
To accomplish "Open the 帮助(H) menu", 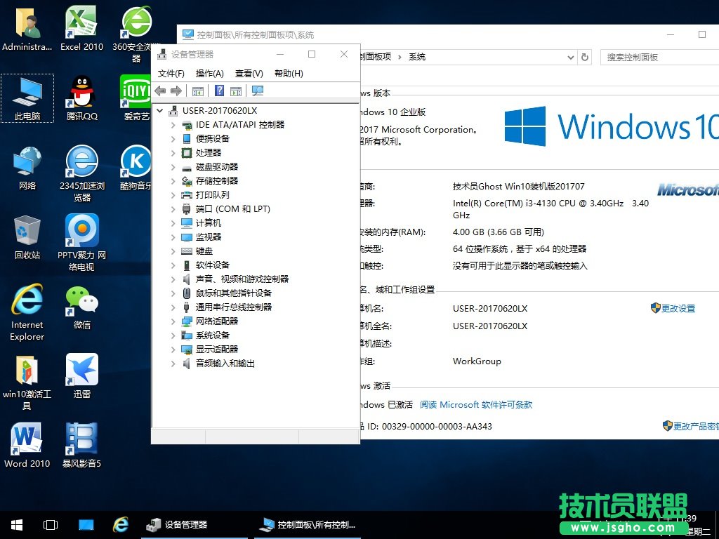I will (x=289, y=73).
